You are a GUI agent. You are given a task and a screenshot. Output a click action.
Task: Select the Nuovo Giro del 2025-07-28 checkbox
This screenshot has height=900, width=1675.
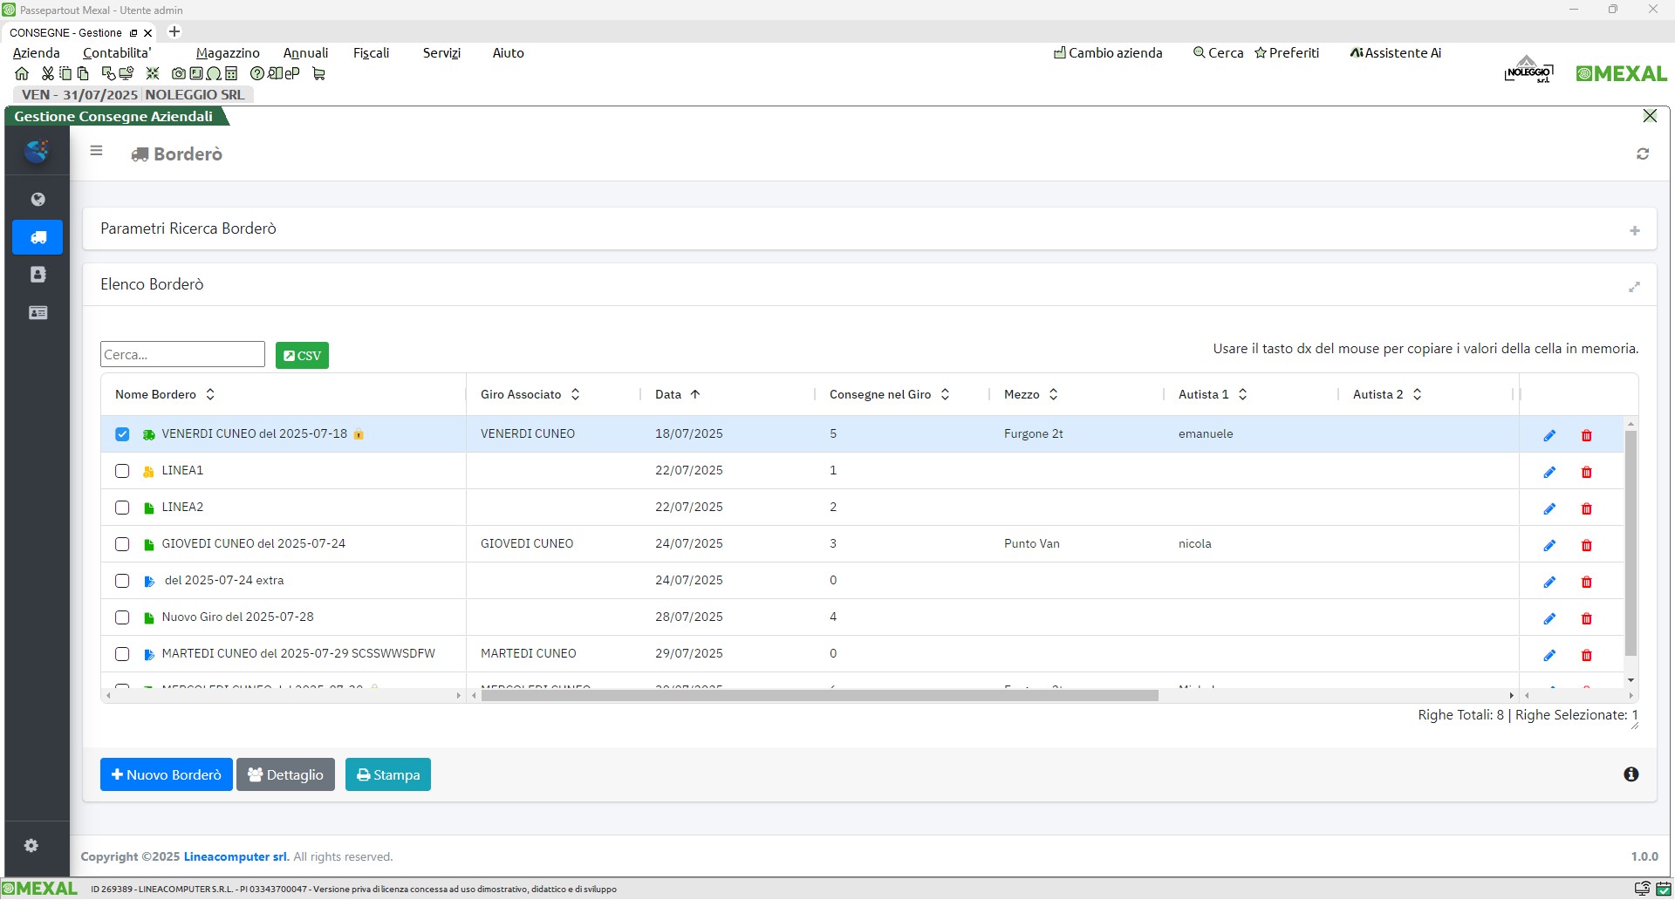pyautogui.click(x=122, y=617)
